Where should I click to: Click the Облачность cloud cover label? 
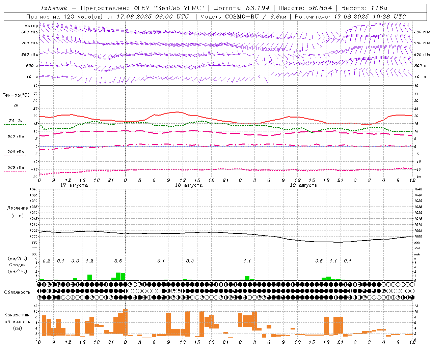tap(17, 292)
